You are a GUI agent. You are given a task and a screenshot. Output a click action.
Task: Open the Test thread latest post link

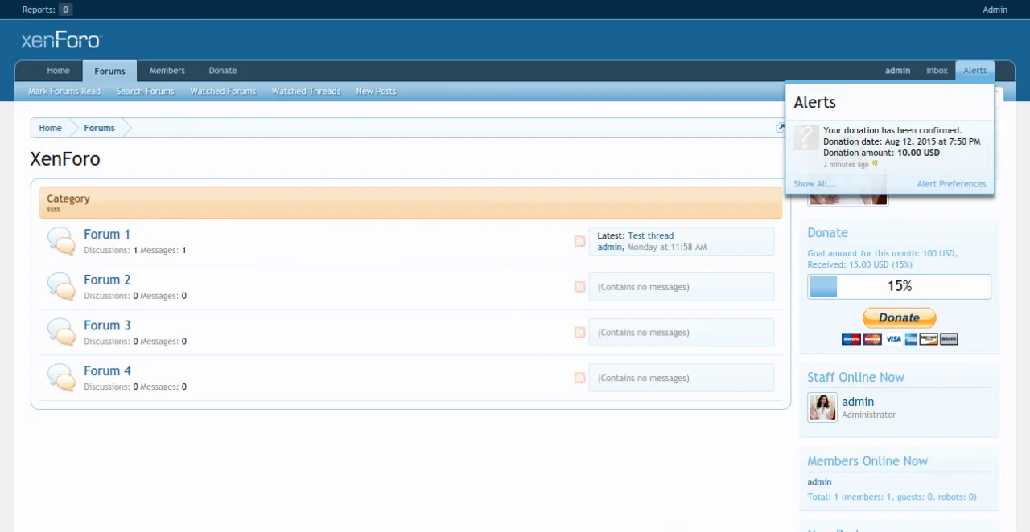(x=650, y=235)
